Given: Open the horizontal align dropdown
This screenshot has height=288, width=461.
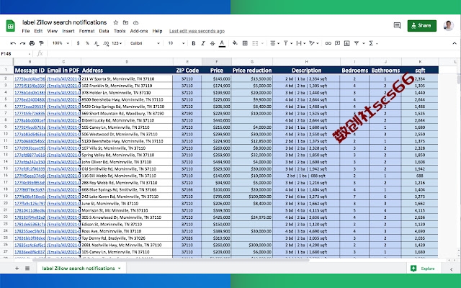Looking at the screenshot, I should 274,43.
